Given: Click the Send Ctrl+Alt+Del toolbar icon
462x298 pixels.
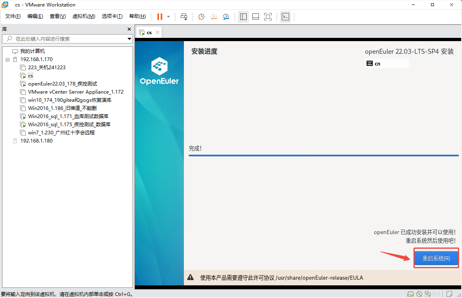Looking at the screenshot, I should [x=184, y=17].
